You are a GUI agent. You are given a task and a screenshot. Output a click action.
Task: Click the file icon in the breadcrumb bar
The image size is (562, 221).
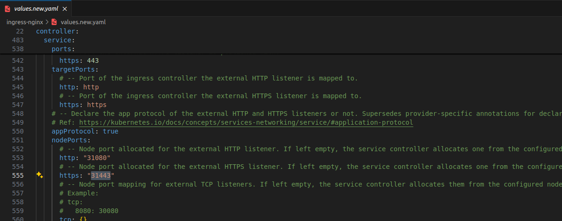54,22
